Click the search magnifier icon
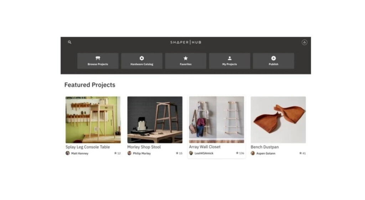 pos(70,42)
